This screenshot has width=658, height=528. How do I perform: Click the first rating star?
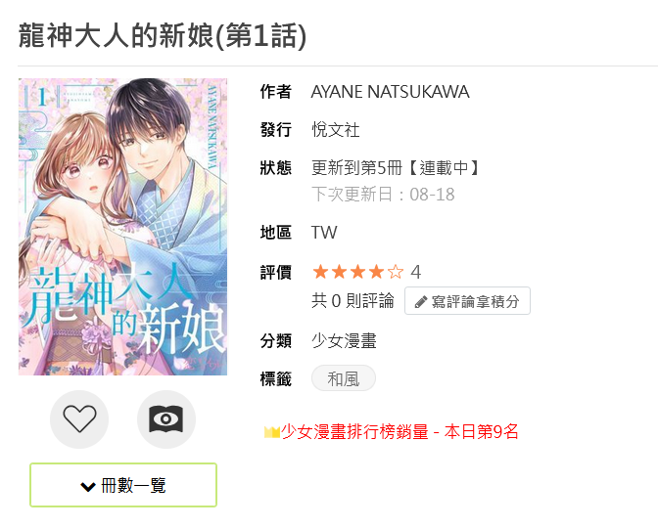(x=320, y=272)
